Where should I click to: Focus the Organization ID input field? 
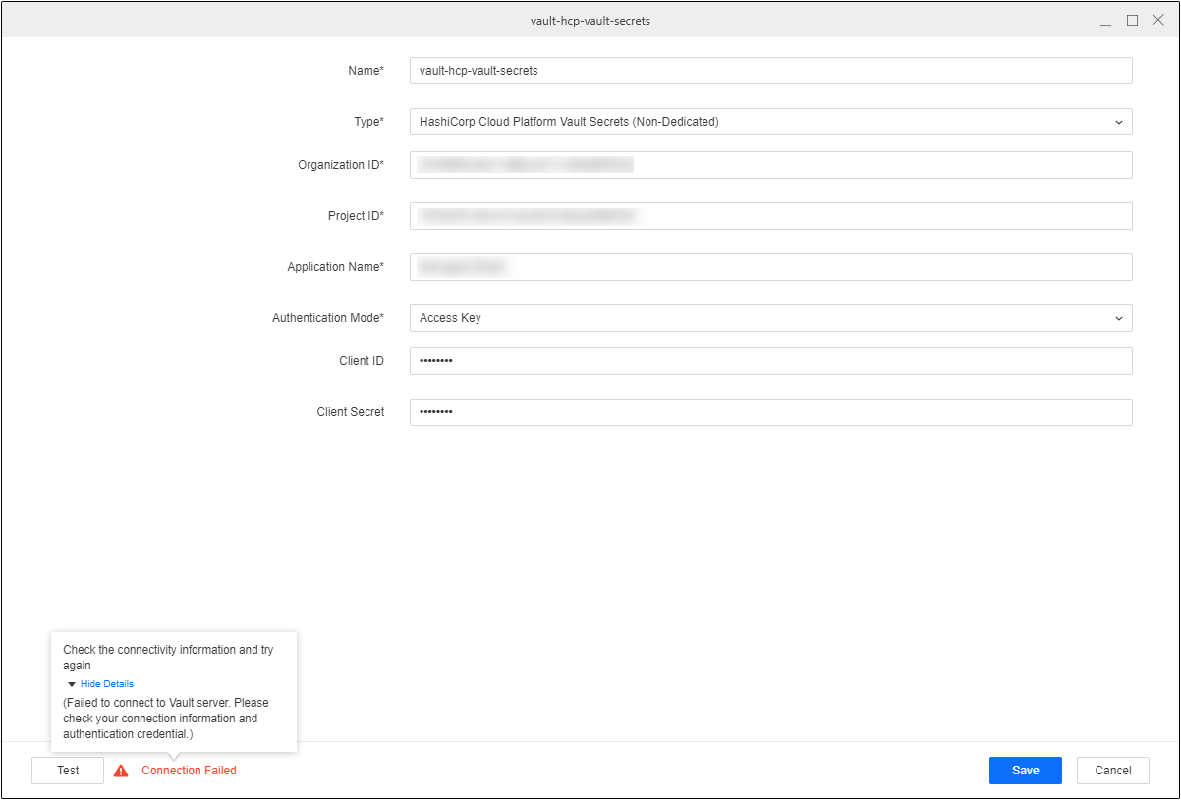770,165
